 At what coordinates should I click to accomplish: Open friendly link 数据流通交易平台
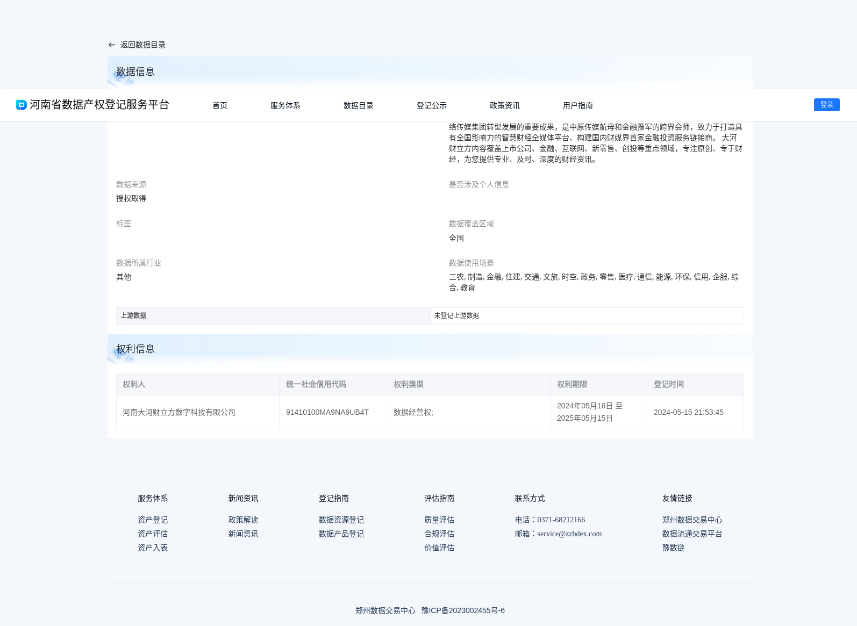(x=692, y=534)
